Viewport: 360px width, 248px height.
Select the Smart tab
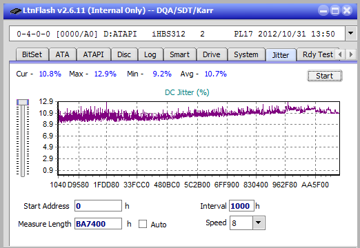coord(179,54)
